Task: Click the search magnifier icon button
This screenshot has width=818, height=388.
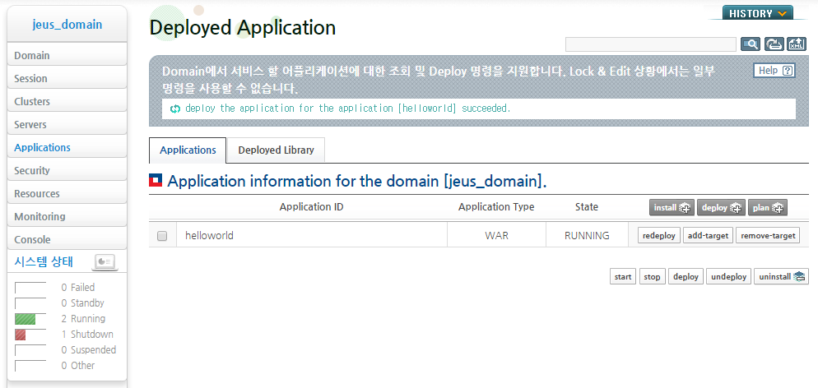Action: pos(751,44)
